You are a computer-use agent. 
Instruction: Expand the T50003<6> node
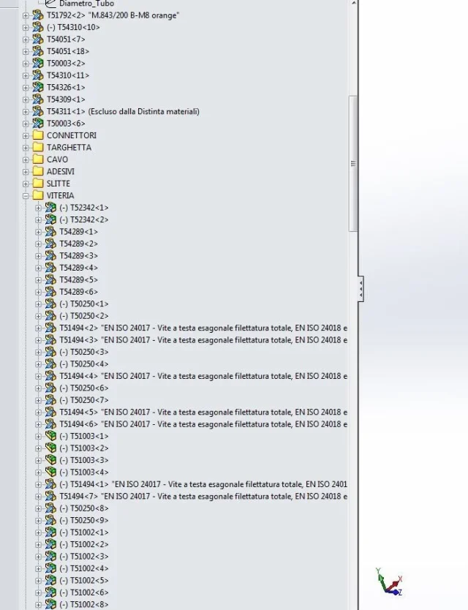click(x=26, y=124)
